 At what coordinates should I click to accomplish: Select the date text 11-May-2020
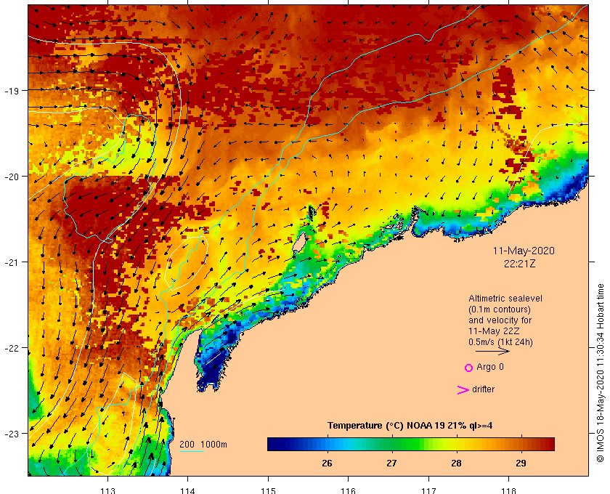524,251
